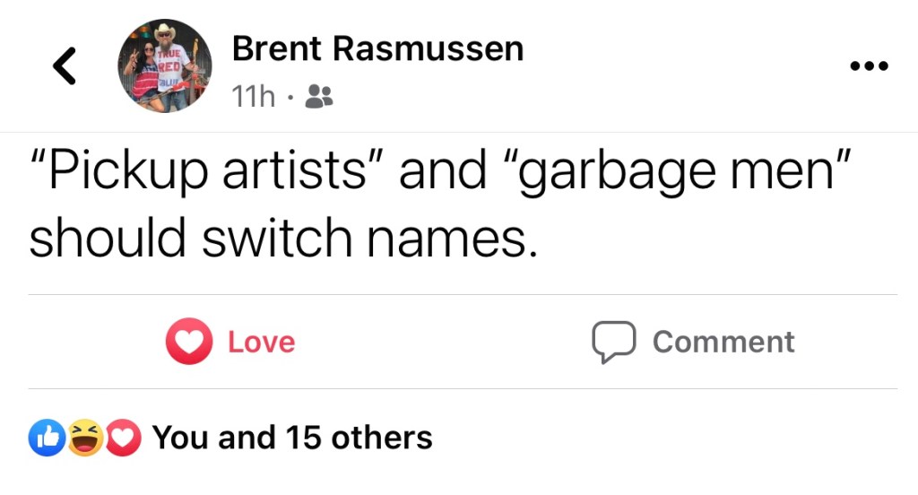Tap the friends audience icon beside 11h
918x495 pixels.
318,97
